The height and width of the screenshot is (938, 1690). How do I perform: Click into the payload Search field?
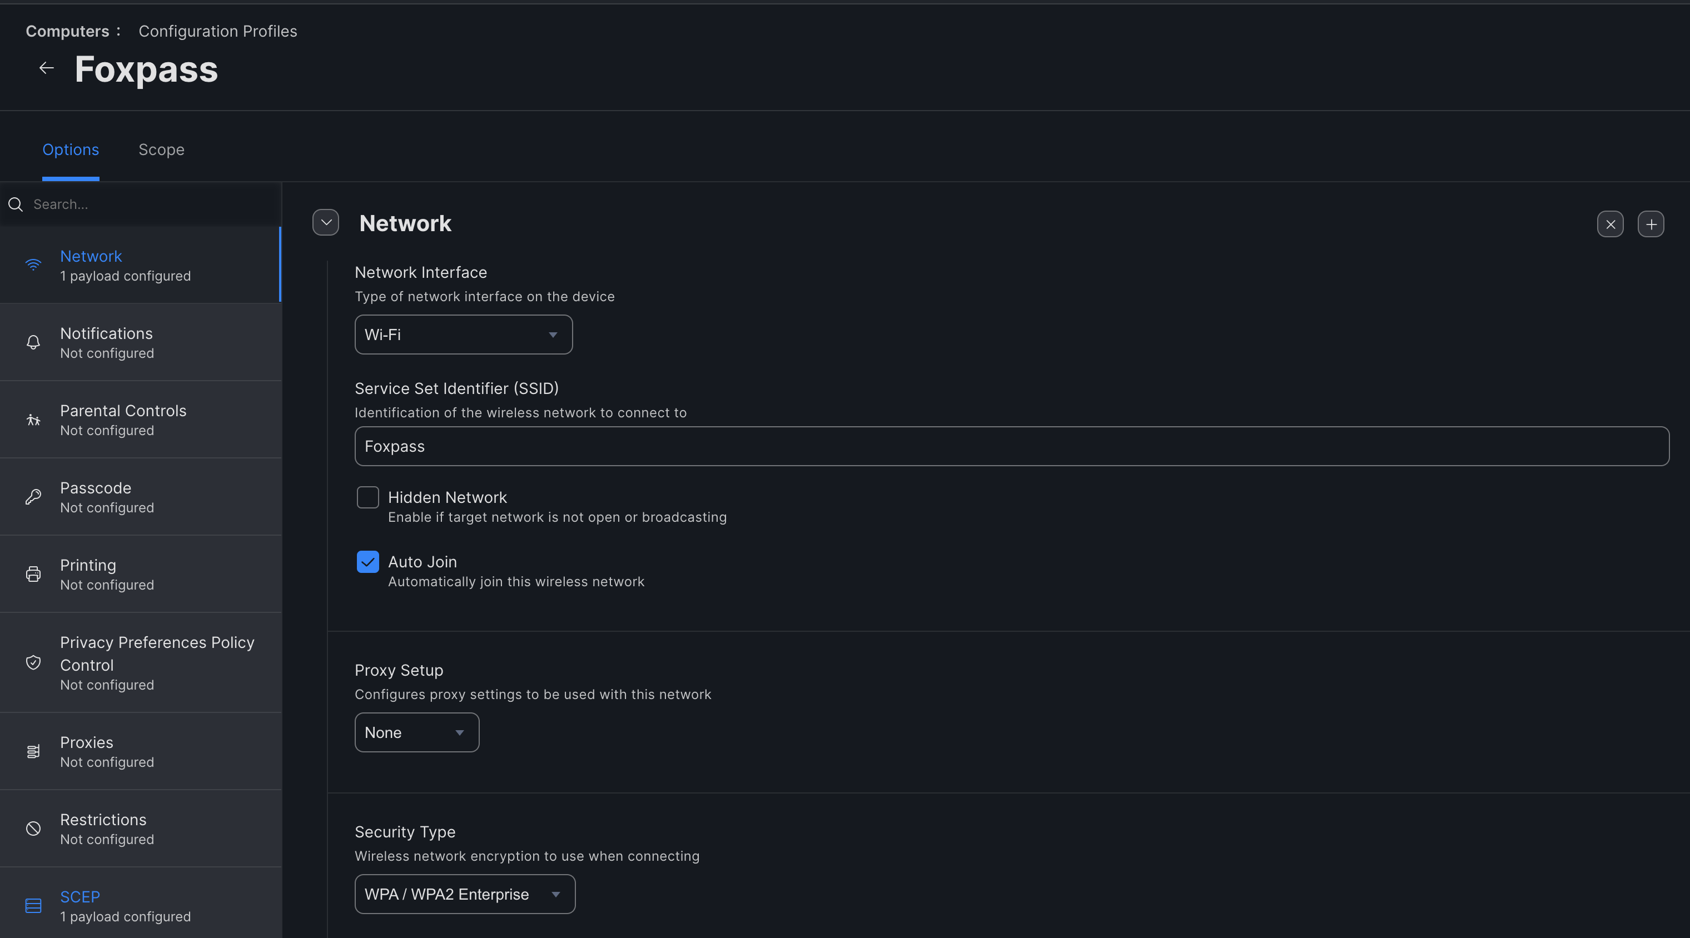tap(141, 204)
